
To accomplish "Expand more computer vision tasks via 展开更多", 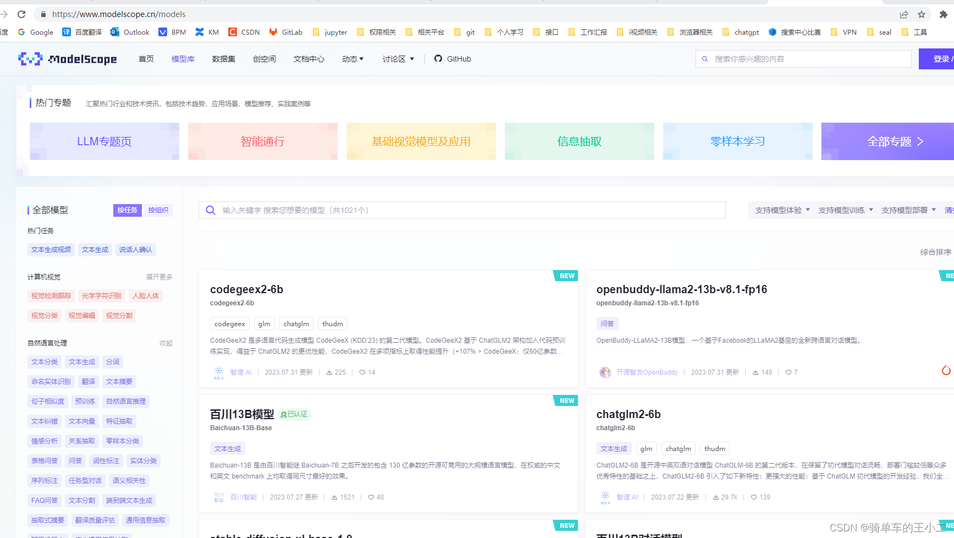I will point(159,277).
